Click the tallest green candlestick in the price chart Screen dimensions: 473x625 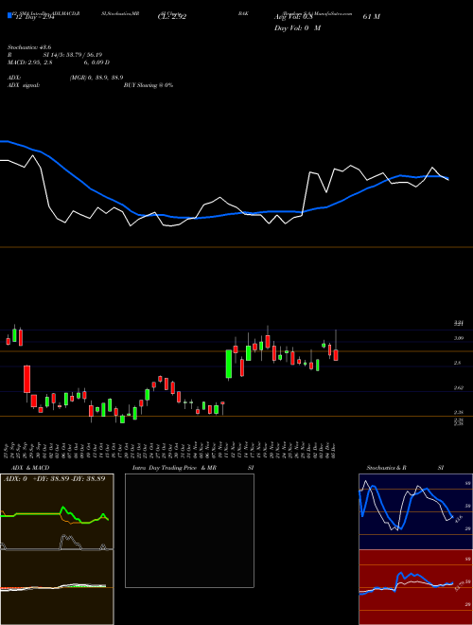[x=229, y=364]
